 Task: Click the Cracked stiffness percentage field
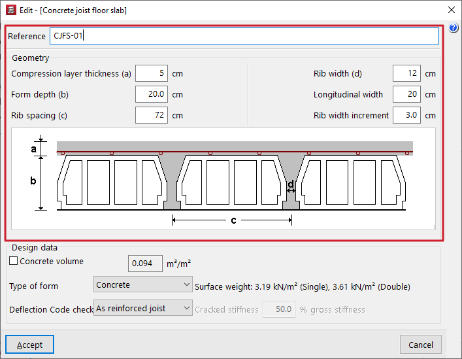click(279, 309)
